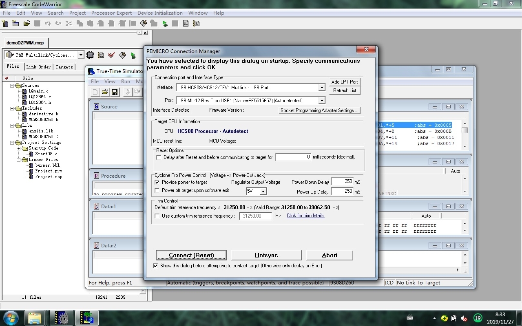Screen dimensions: 522x326
Task: Click the Make icon in main toolbar
Action: click(x=143, y=24)
